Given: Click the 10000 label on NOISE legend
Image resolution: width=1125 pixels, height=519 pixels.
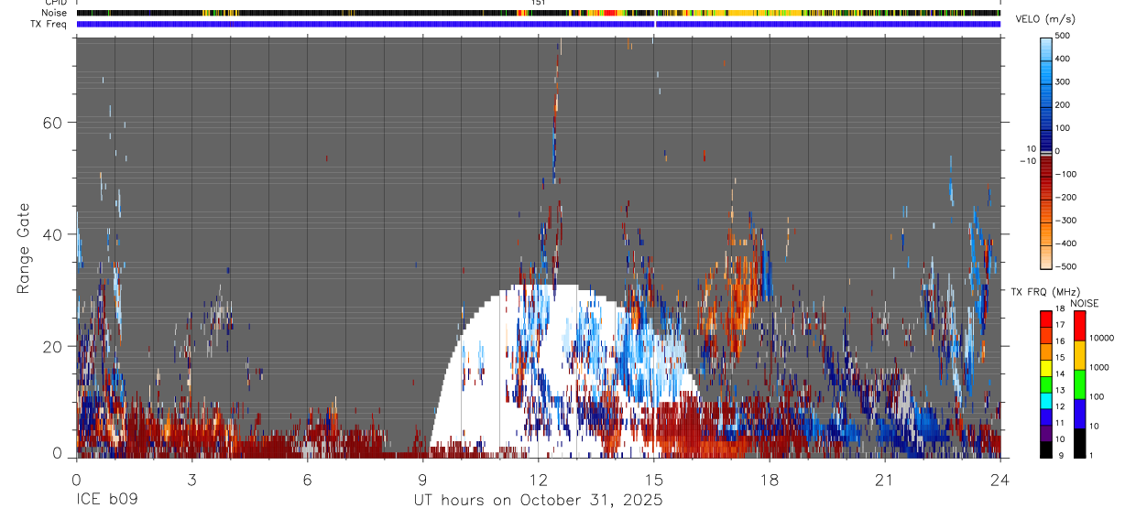Looking at the screenshot, I should [1102, 339].
